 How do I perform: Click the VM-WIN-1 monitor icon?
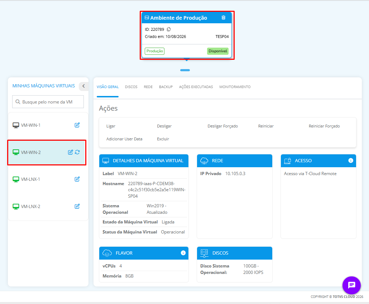click(x=16, y=125)
